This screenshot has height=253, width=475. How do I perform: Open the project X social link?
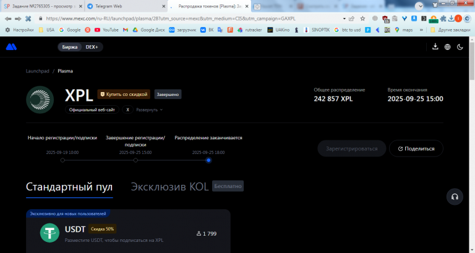(x=128, y=109)
